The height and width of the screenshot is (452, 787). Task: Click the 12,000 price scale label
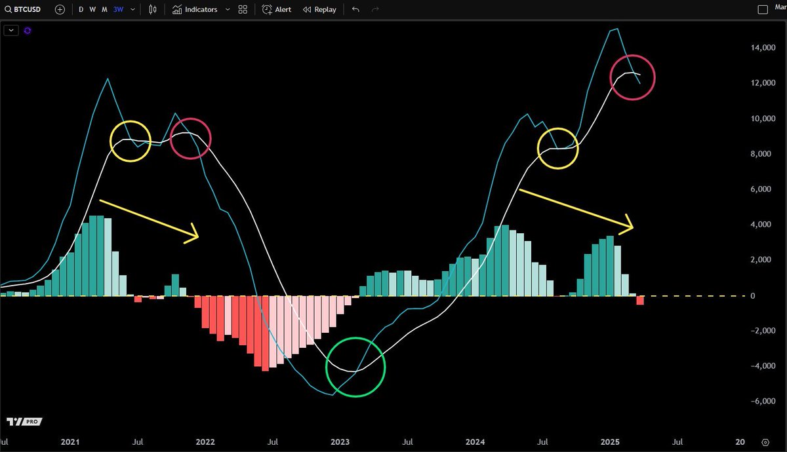[x=762, y=84]
